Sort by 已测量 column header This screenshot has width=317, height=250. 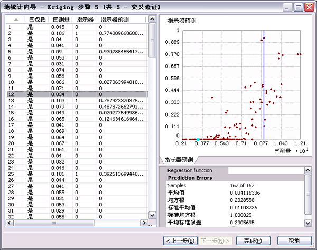62,19
